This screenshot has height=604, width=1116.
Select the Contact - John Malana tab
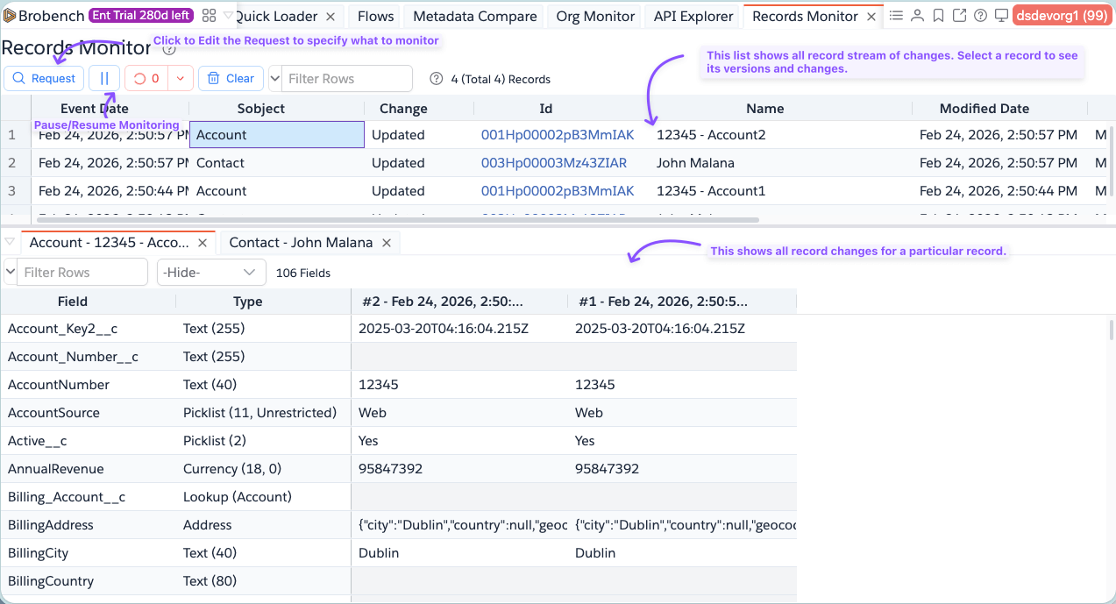point(301,243)
